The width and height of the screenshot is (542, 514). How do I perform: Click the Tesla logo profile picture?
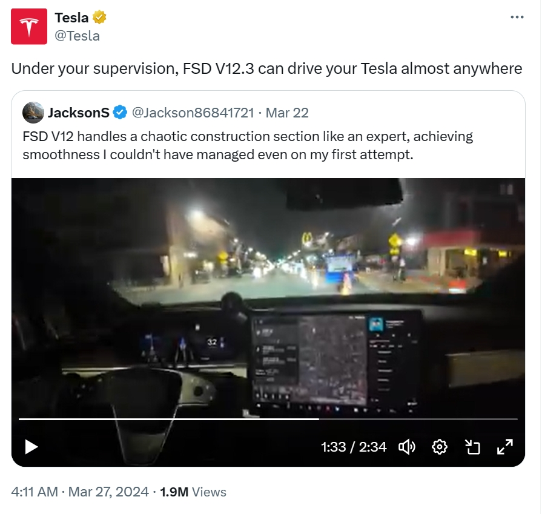pyautogui.click(x=29, y=27)
